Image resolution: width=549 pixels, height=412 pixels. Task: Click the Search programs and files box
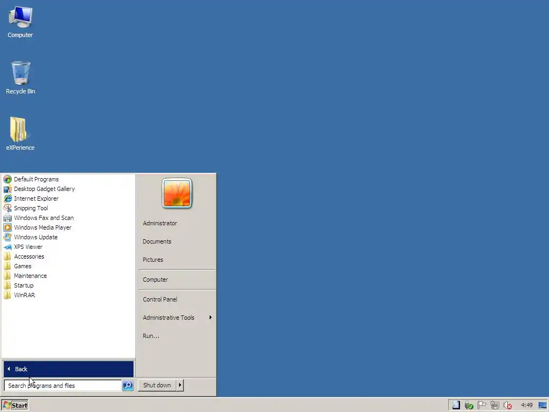[x=63, y=385]
